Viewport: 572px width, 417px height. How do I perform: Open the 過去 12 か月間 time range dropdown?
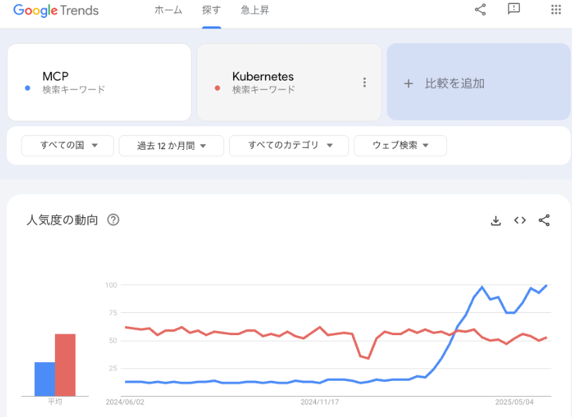171,146
